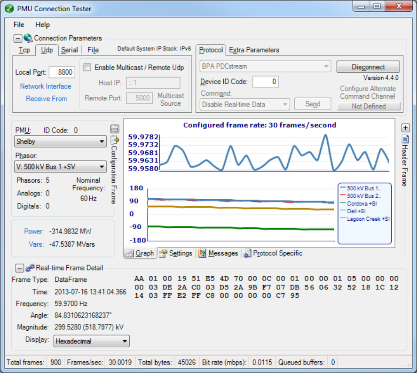Click the Version 4.4.0 text

click(x=381, y=78)
